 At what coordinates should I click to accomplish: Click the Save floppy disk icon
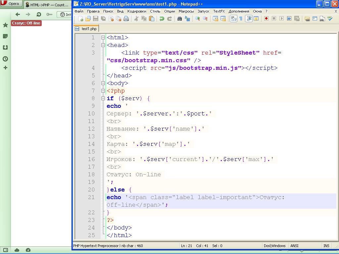[96, 19]
